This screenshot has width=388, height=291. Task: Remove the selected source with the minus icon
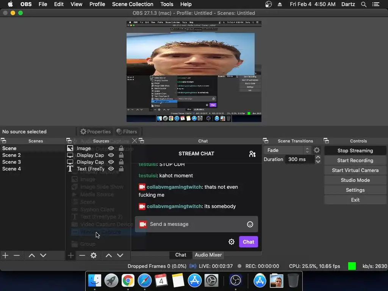[x=82, y=255]
